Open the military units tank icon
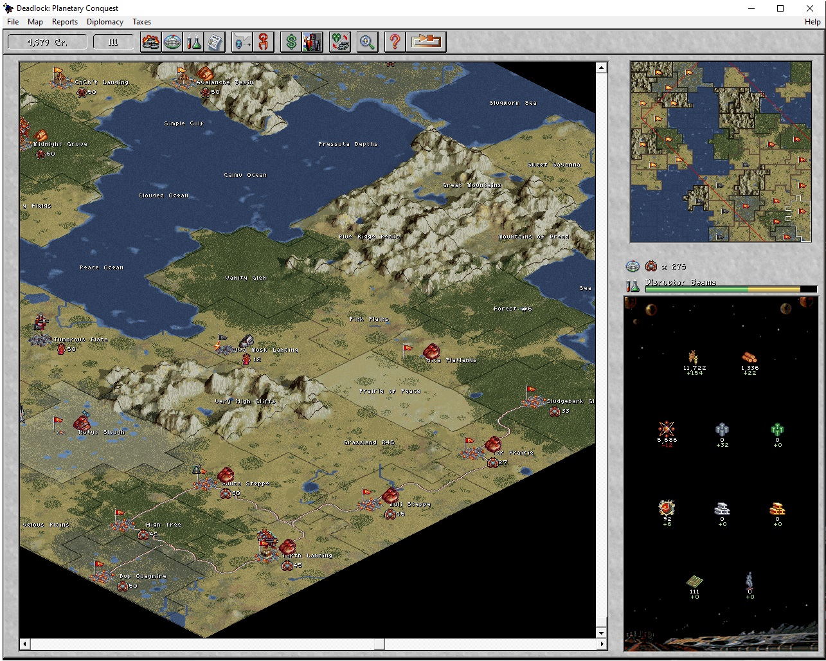Screen dimensions: 826x661 click(151, 42)
